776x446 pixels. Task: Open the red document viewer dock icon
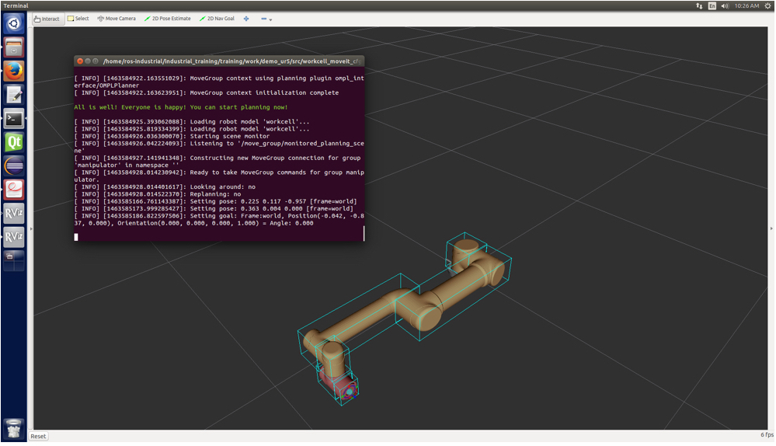click(14, 190)
